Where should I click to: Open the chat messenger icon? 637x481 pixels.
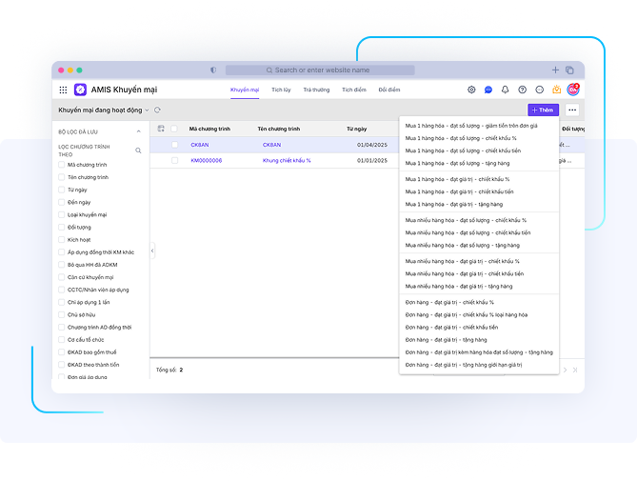click(x=488, y=90)
